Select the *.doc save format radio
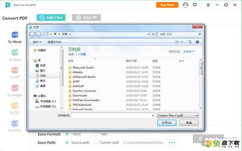 [x=96, y=134]
